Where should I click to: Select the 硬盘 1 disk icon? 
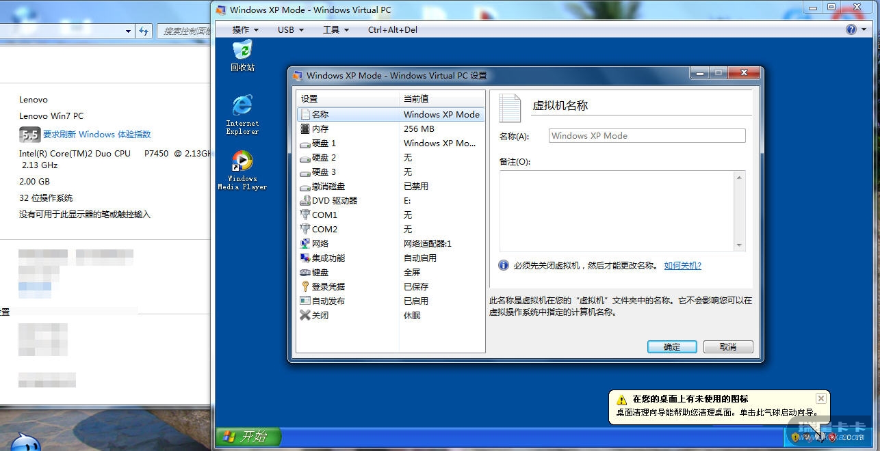pos(305,143)
